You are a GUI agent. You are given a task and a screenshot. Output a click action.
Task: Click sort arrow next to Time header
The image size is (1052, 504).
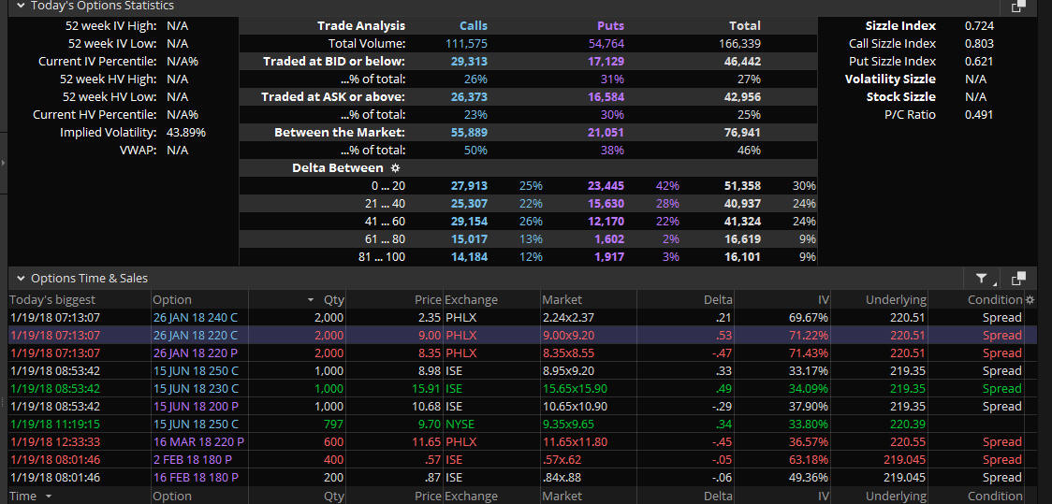tap(49, 497)
